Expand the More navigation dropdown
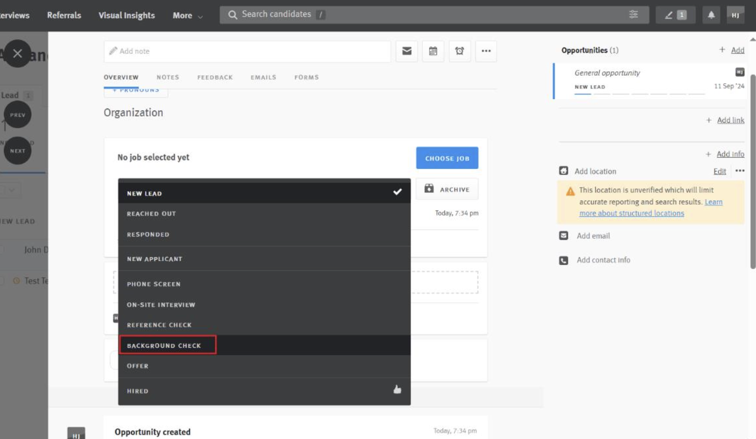The width and height of the screenshot is (756, 439). pos(187,16)
